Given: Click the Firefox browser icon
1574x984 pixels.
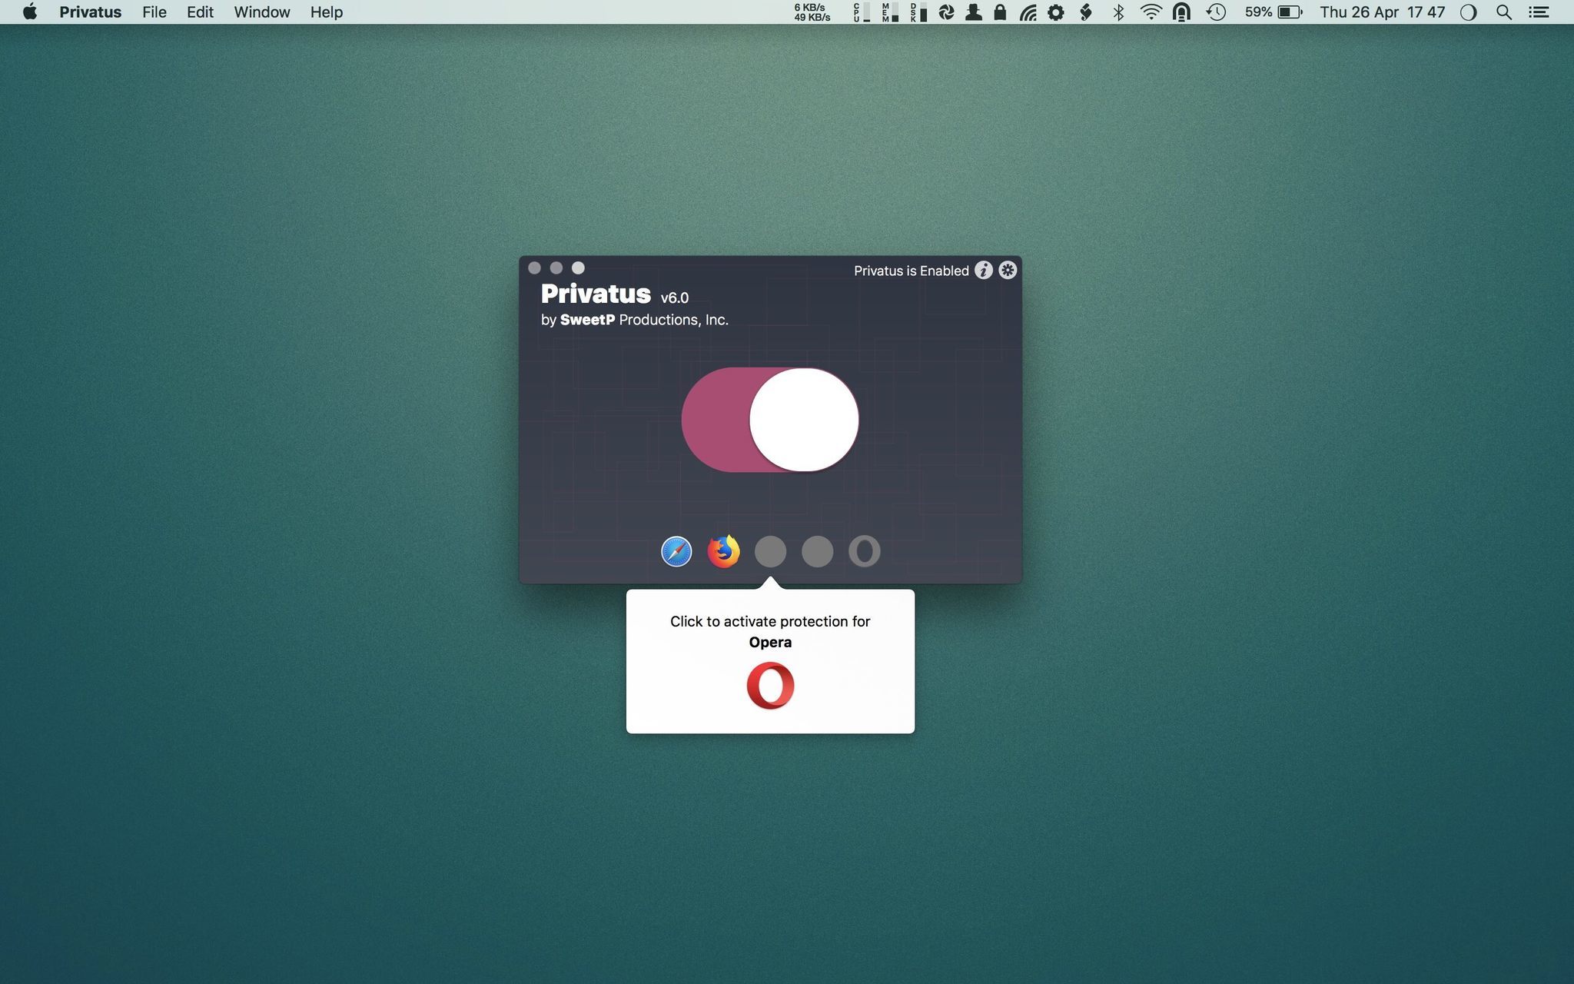Looking at the screenshot, I should 723,551.
